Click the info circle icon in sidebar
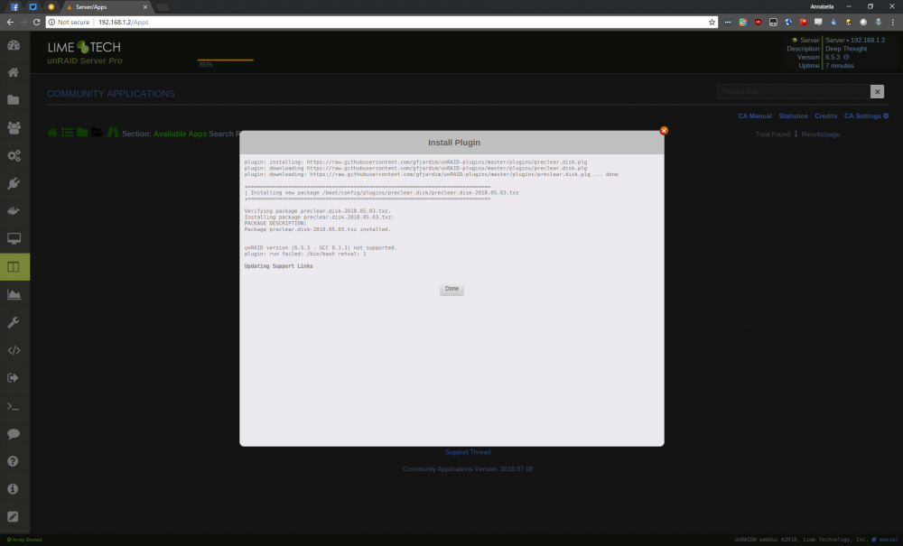903x546 pixels. point(14,489)
